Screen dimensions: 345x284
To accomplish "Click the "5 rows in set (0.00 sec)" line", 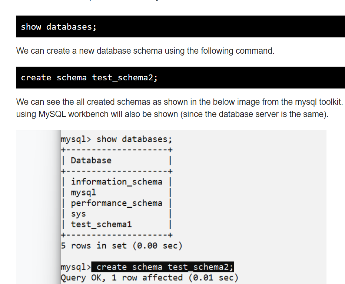I will [121, 245].
